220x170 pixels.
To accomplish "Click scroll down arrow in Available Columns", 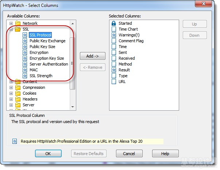I will tap(73, 107).
